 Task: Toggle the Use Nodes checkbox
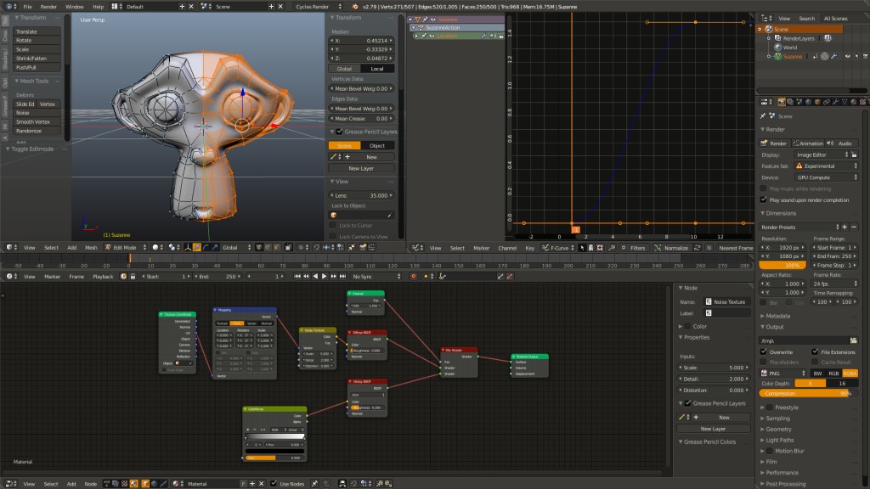(x=273, y=484)
